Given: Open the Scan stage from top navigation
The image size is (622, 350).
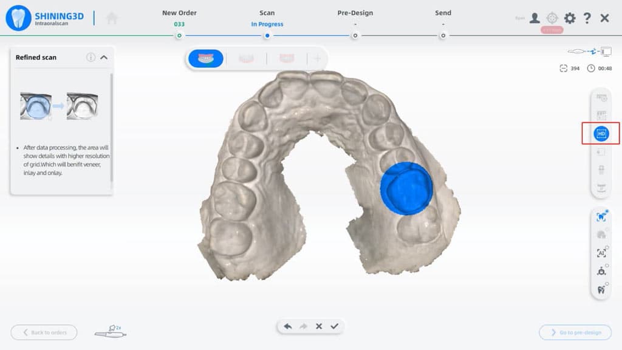Looking at the screenshot, I should point(267,12).
